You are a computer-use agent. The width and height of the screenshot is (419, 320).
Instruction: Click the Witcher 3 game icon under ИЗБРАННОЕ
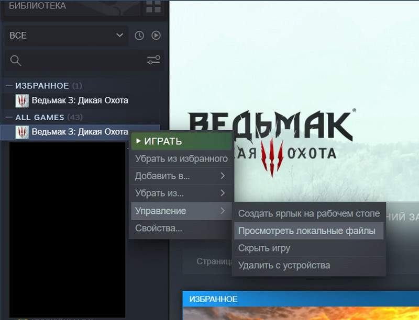[x=21, y=100]
